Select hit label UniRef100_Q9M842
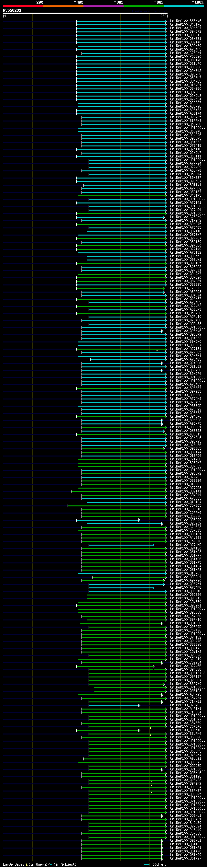Viewport: 207px width, 867px height. [x=186, y=71]
